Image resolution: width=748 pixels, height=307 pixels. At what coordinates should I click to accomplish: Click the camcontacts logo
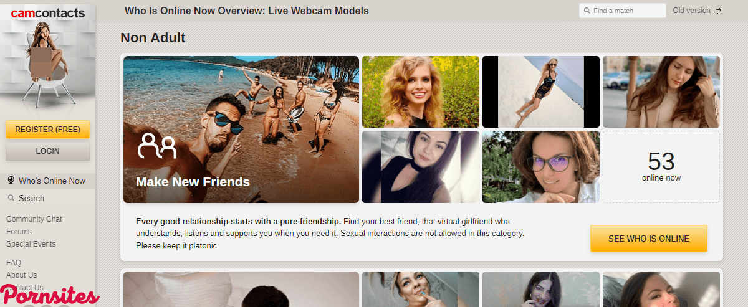(48, 13)
